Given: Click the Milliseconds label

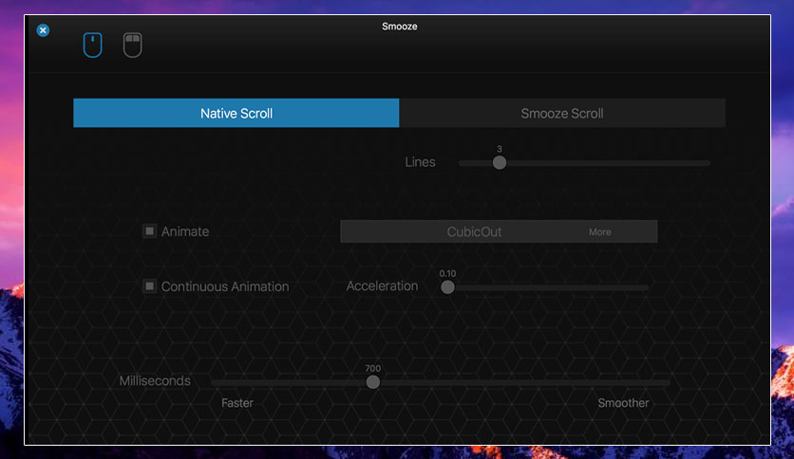Looking at the screenshot, I should (155, 380).
